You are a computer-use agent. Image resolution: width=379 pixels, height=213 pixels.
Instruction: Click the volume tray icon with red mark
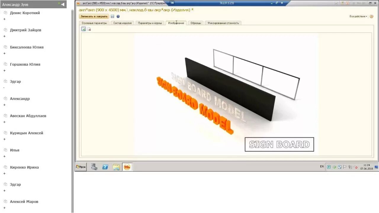pos(356,167)
